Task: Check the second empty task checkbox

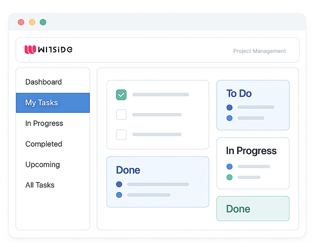Action: 121,115
